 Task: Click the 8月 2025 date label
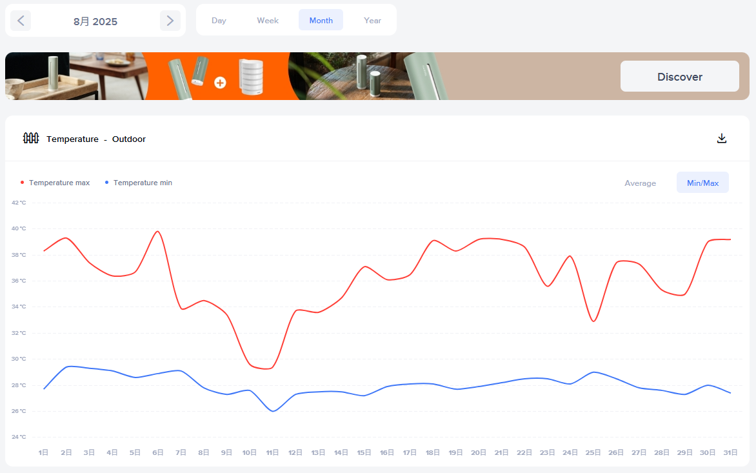(95, 21)
